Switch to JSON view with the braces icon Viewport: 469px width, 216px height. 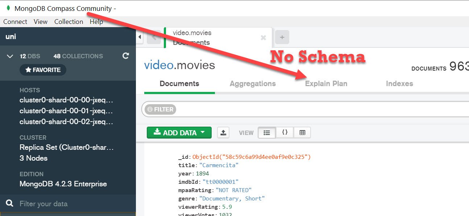(285, 132)
